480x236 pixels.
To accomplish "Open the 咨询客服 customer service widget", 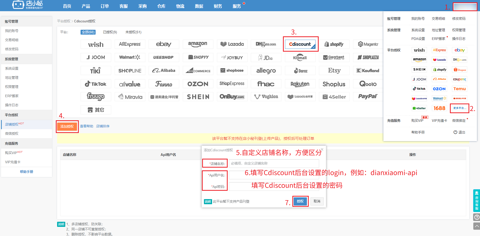I will 477,201.
